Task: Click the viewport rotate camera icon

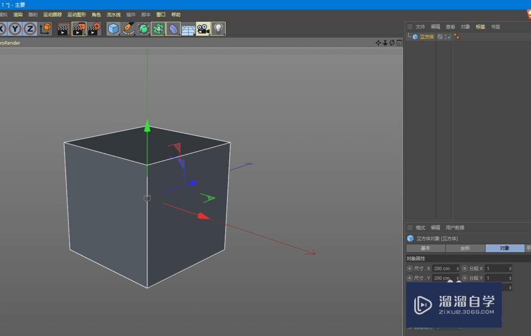Action: [x=392, y=42]
